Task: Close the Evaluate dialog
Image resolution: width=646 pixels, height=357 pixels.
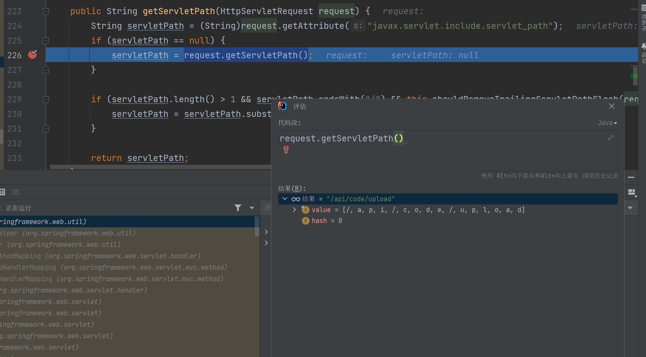Action: tap(611, 106)
